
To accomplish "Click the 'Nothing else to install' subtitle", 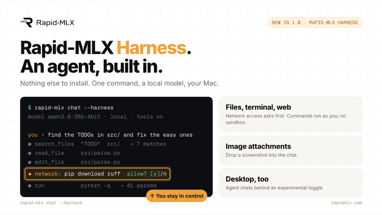I will pos(119,83).
